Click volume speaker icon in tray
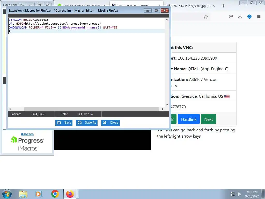The image size is (265, 199). 239,194
